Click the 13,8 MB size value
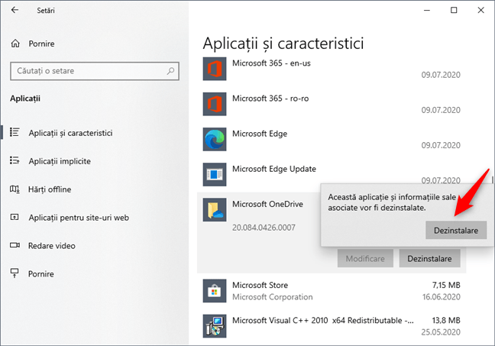Image resolution: width=495 pixels, height=346 pixels. [x=446, y=321]
